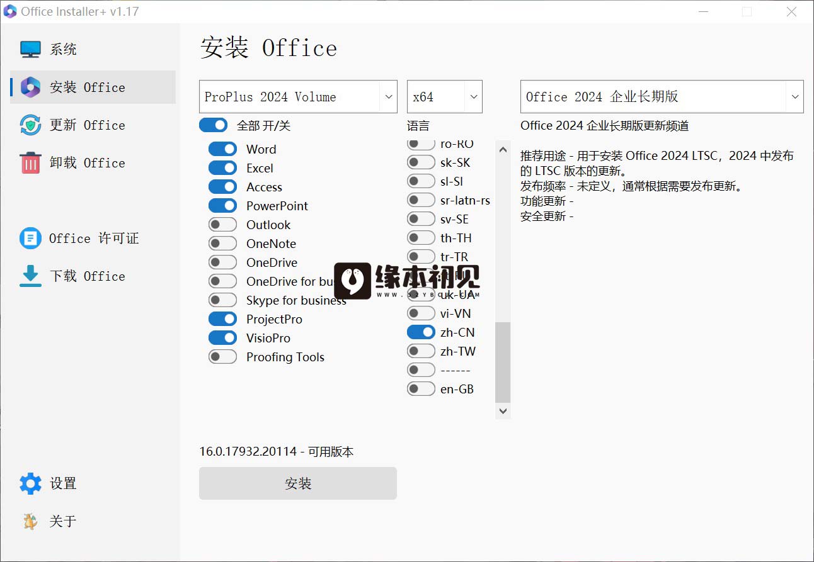The height and width of the screenshot is (562, 814).
Task: Disable the ProjectPro switch
Action: pyautogui.click(x=222, y=319)
